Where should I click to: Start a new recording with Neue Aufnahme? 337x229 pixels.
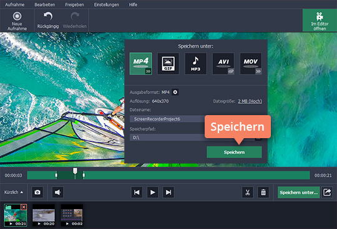coord(17,21)
